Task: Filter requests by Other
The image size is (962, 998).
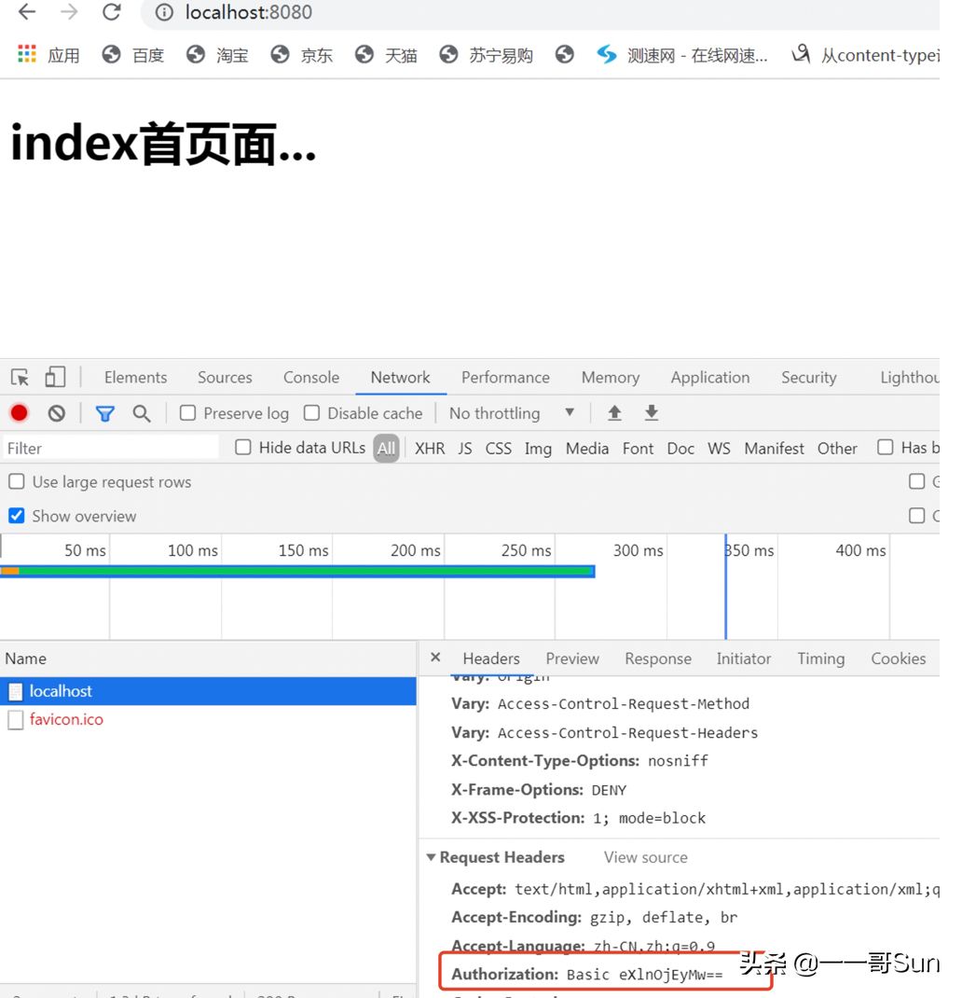Action: (837, 448)
